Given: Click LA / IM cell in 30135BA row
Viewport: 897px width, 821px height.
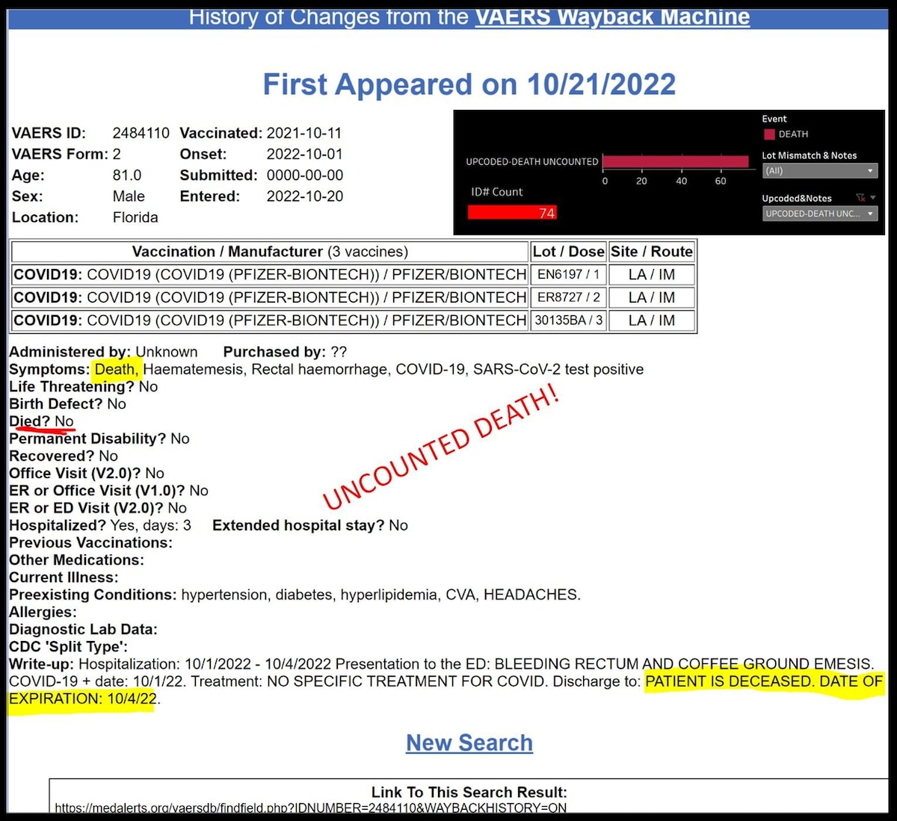Looking at the screenshot, I should (x=652, y=320).
